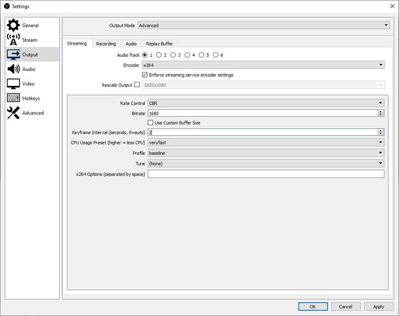Disable Enforce streaming service encoder settings
This screenshot has height=316, width=399.
[x=145, y=75]
